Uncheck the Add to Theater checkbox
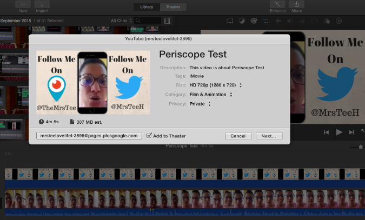The width and height of the screenshot is (365, 220). 149,135
